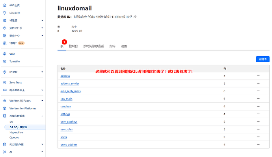Collapse the 存储和数据库 section
This screenshot has width=272, height=157.
[x=42, y=116]
